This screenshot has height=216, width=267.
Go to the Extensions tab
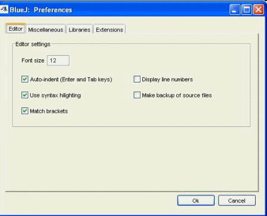109,30
